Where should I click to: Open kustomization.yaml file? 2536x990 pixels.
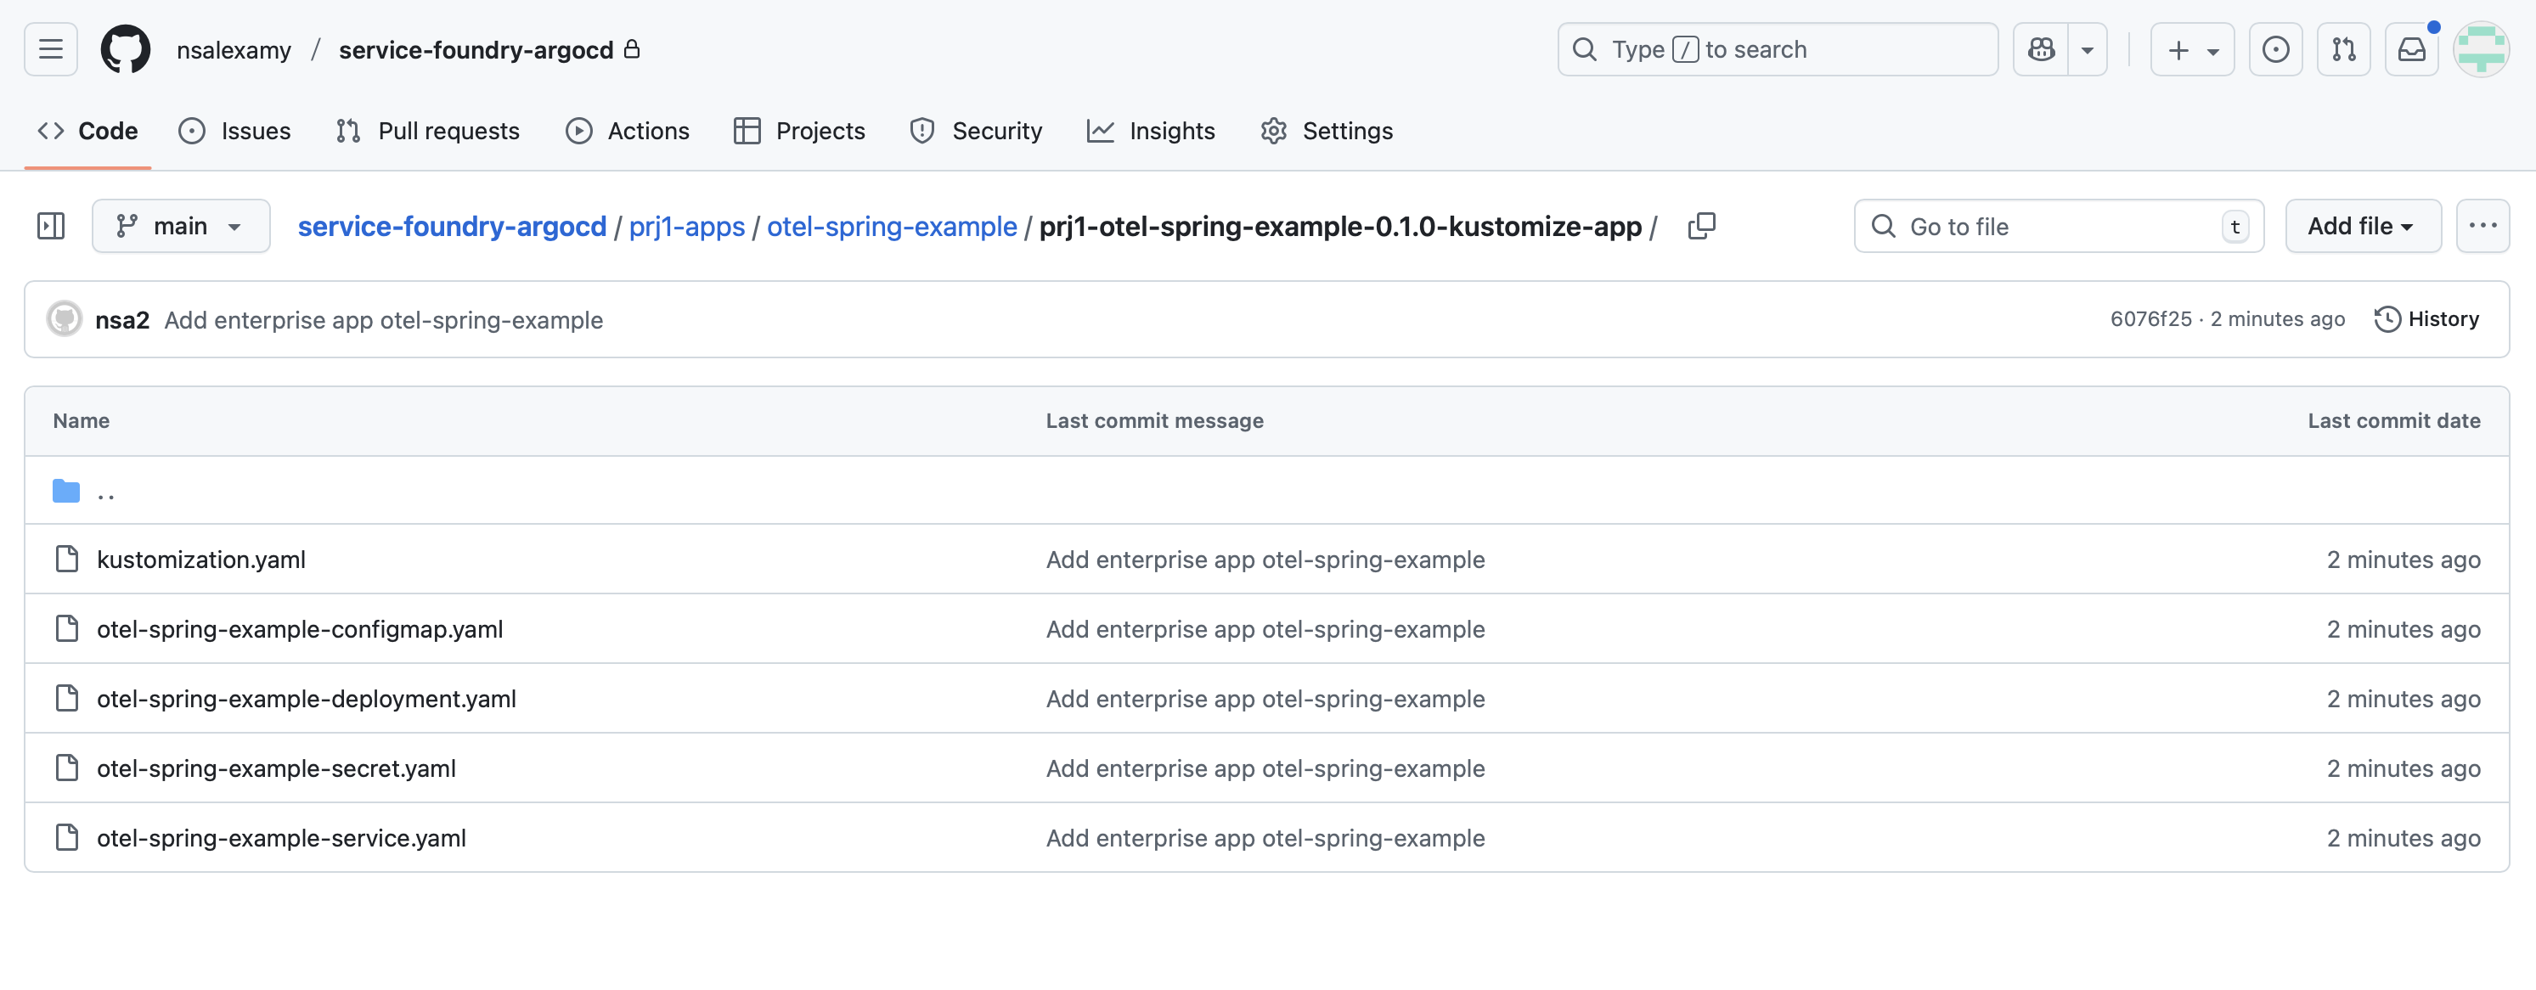pos(200,559)
